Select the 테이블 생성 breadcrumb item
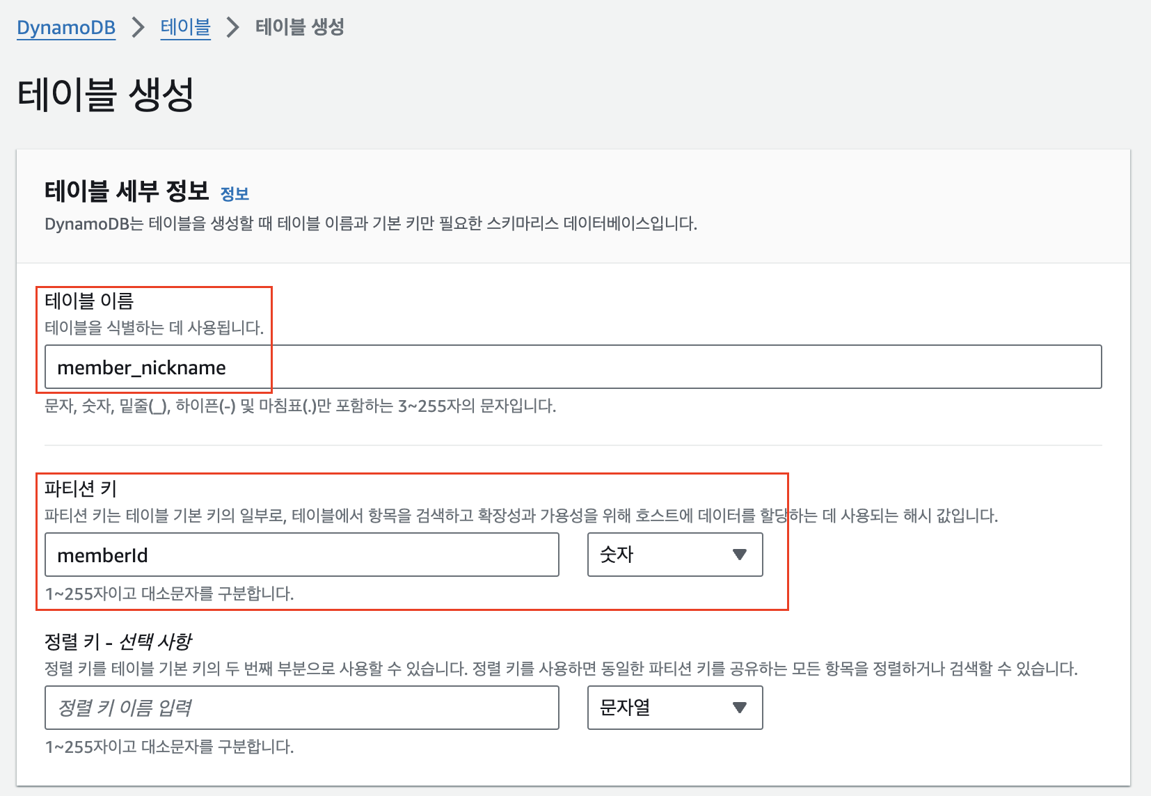1151x796 pixels. 298,26
